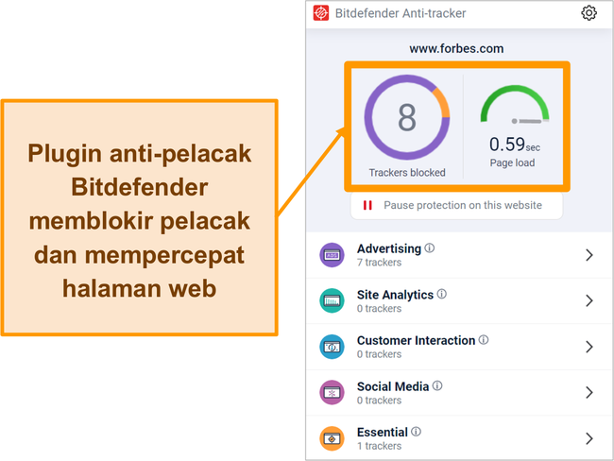Click the 'Trackers blocked' label
Viewport: 614px width, 461px height.
coord(407,173)
